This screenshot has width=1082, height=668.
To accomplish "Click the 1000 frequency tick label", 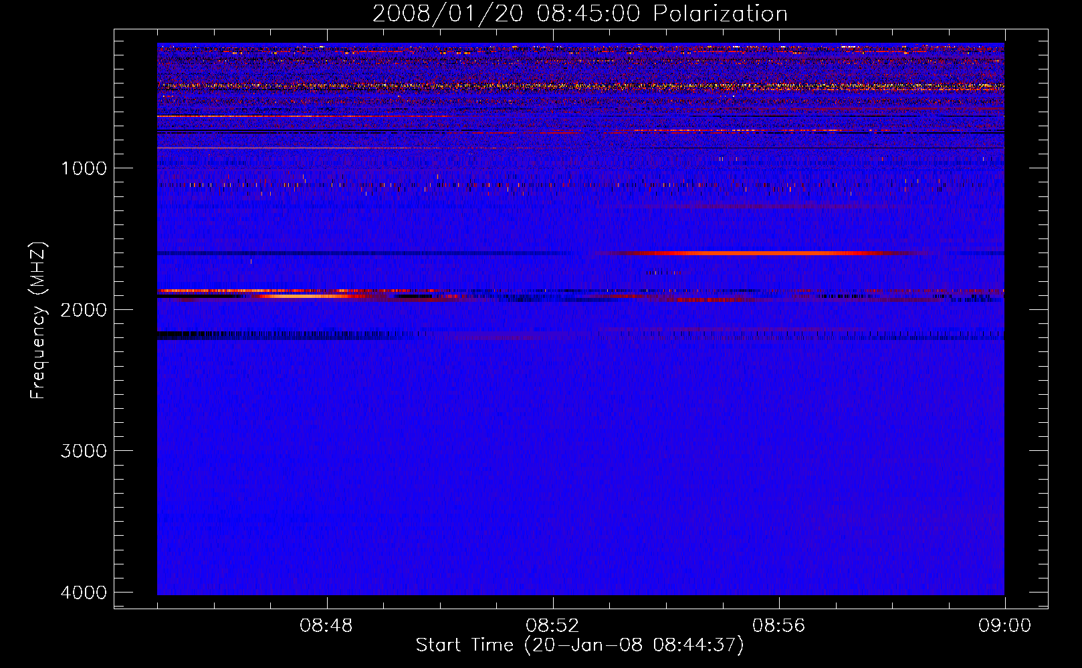I will pos(84,168).
